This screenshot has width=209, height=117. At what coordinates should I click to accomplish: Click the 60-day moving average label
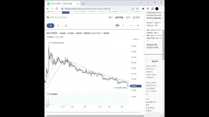tap(59, 37)
